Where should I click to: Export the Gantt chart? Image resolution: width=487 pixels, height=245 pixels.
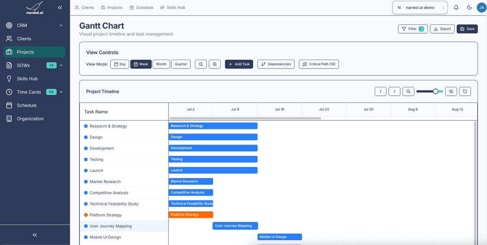[442, 28]
